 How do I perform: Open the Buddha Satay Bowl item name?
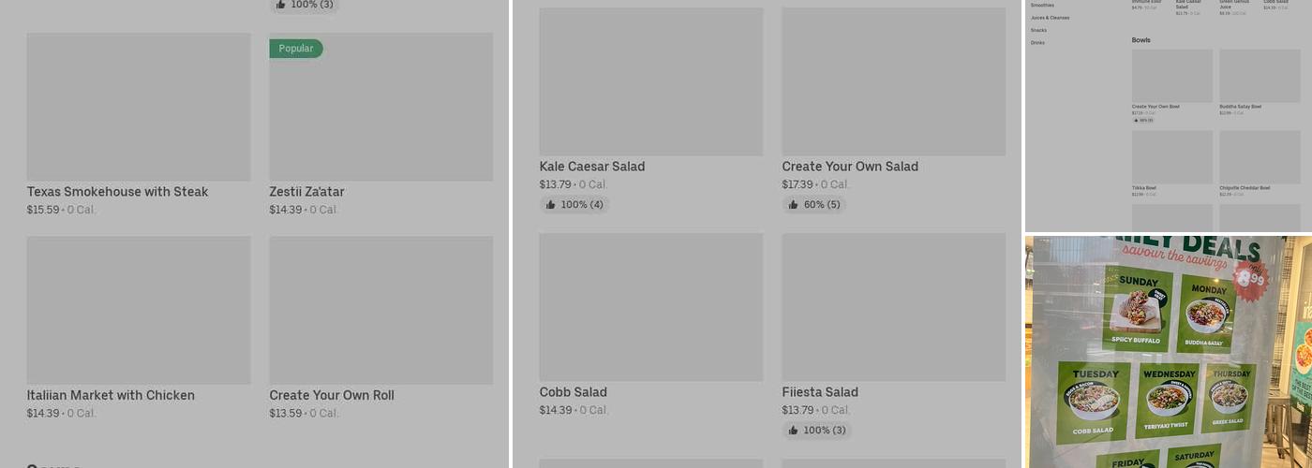pyautogui.click(x=1240, y=107)
